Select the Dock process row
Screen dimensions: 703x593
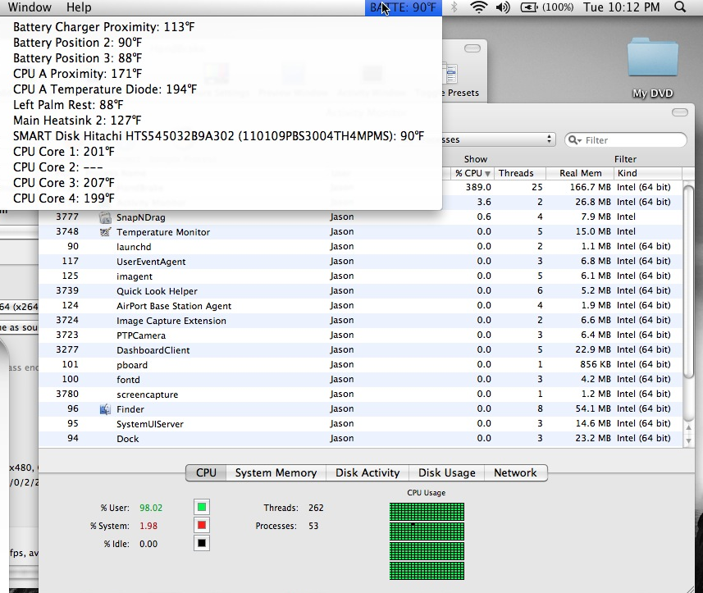360,438
